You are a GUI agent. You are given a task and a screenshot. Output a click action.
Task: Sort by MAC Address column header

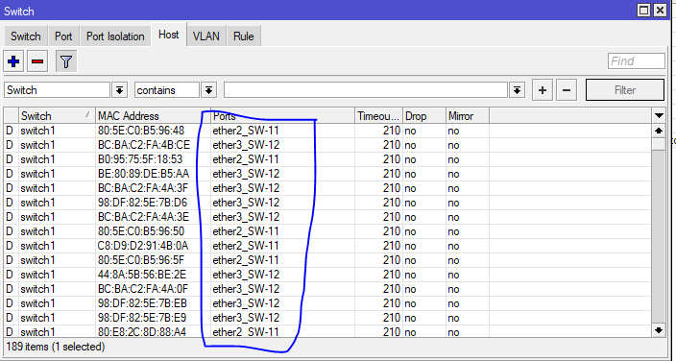(x=153, y=115)
